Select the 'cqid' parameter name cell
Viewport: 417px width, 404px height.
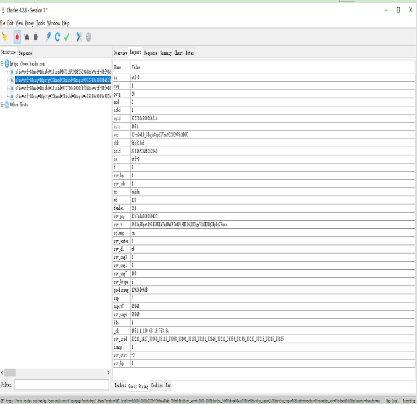coord(121,118)
